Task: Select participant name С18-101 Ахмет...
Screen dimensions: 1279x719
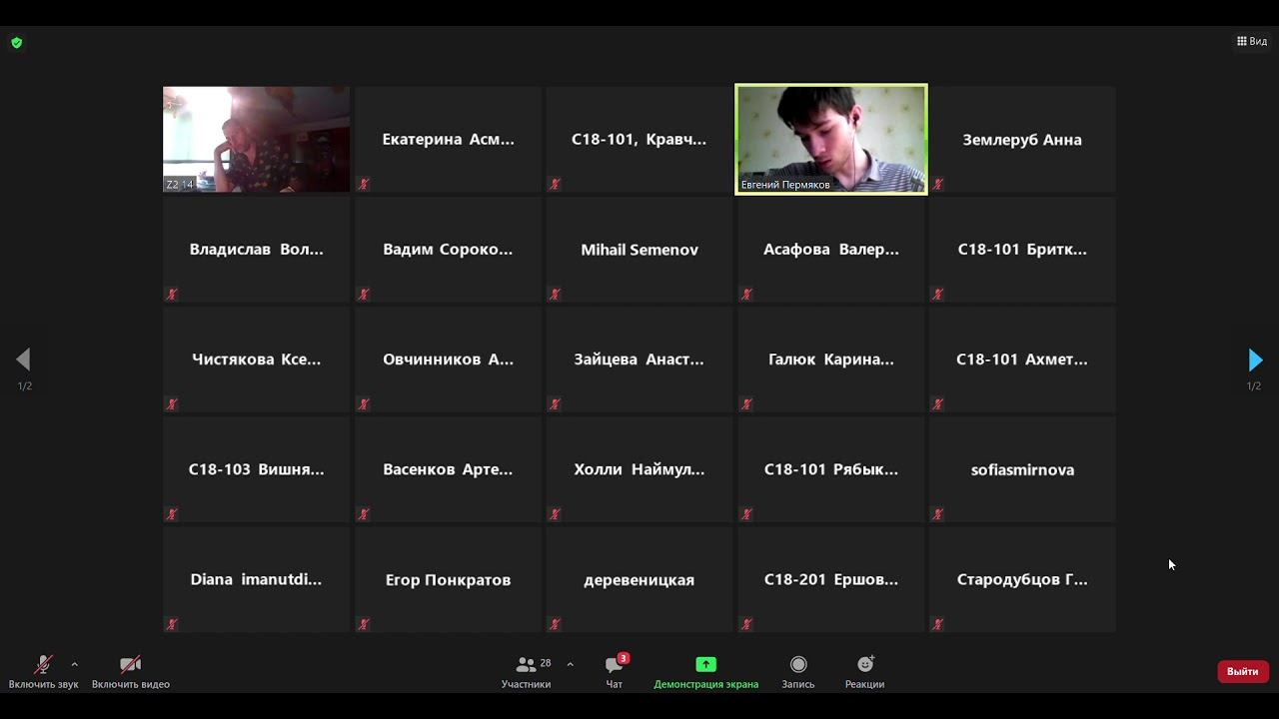Action: click(1022, 359)
